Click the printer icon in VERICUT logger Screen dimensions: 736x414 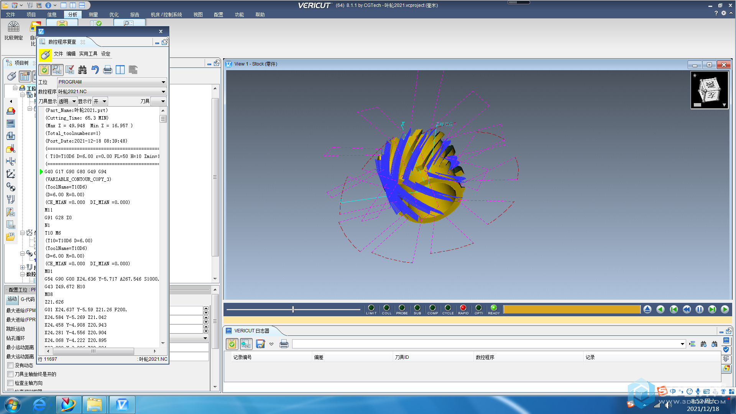coord(284,344)
